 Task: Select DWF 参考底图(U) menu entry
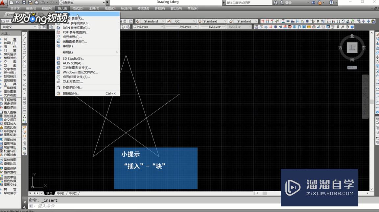pos(87,23)
